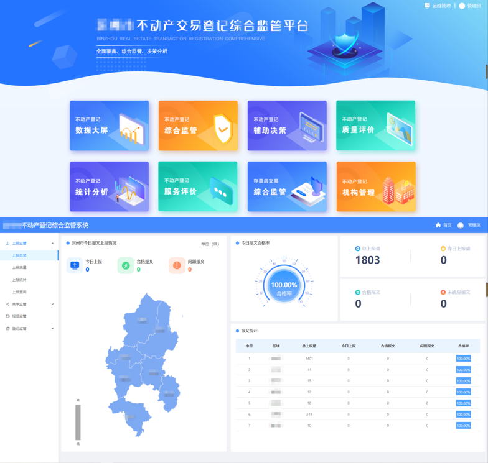The width and height of the screenshot is (488, 463).
Task: Open the 存量房交易 综合监管 card
Action: pos(287,186)
